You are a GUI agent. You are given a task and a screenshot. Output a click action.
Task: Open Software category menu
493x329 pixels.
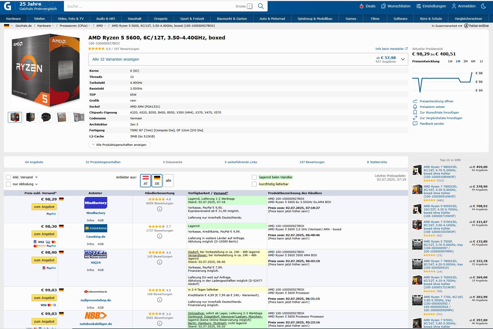click(x=400, y=19)
